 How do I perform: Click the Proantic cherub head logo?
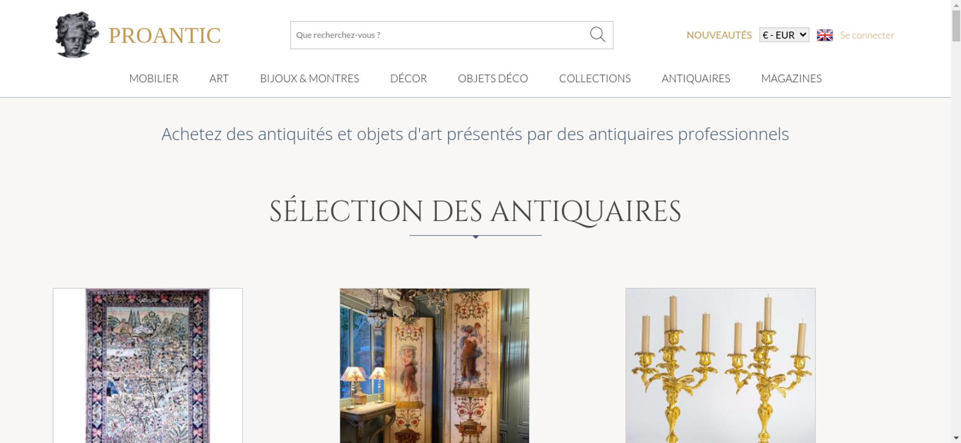[77, 35]
